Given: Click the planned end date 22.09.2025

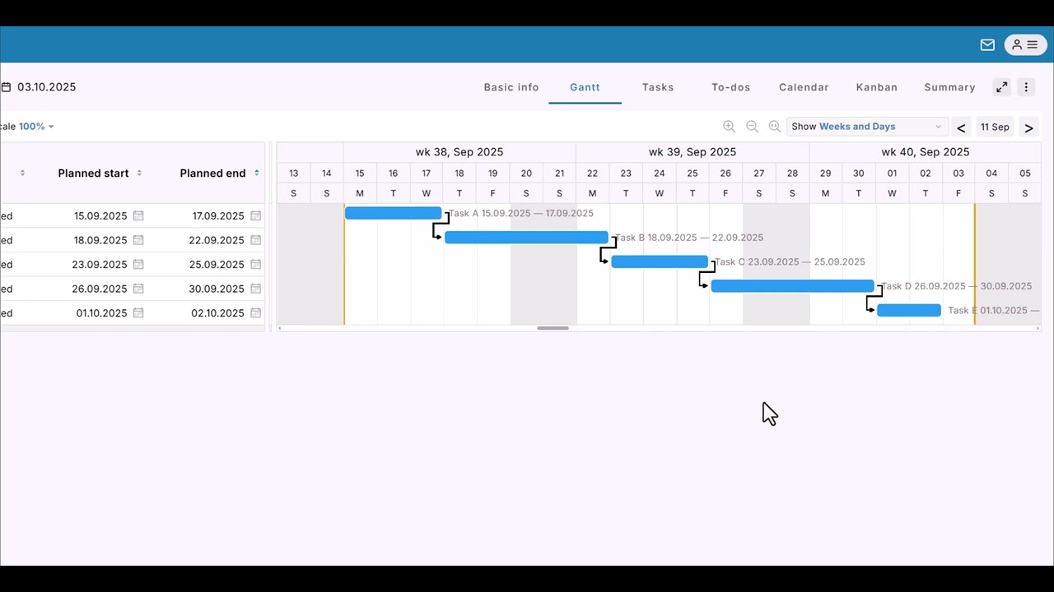Looking at the screenshot, I should [x=217, y=240].
